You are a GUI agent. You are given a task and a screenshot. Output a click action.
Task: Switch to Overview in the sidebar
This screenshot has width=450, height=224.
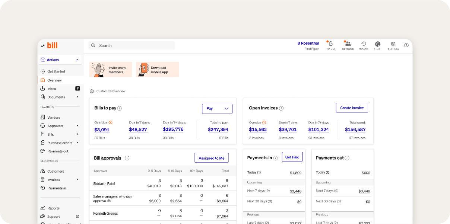click(x=54, y=80)
